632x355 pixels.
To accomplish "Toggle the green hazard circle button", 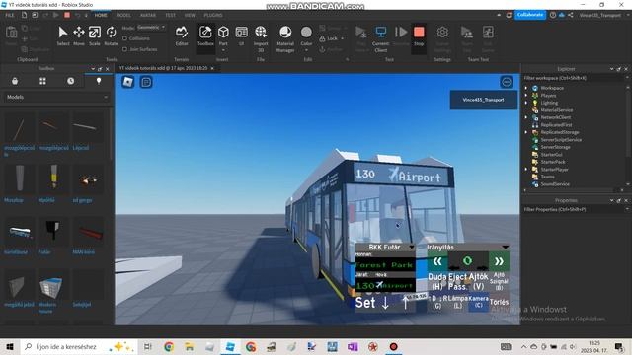I will tap(467, 260).
